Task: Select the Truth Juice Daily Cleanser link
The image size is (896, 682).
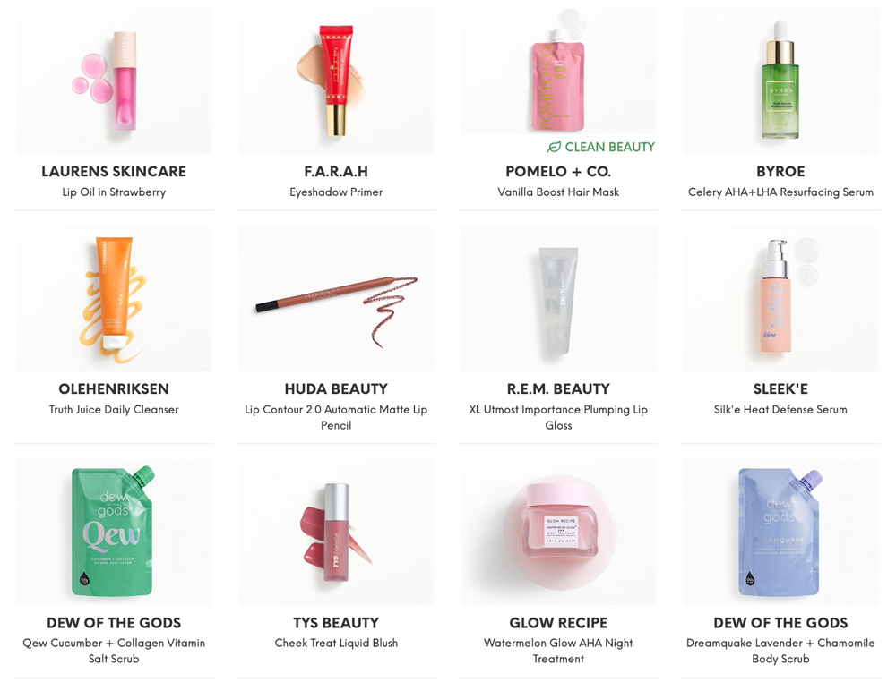Action: [x=114, y=410]
